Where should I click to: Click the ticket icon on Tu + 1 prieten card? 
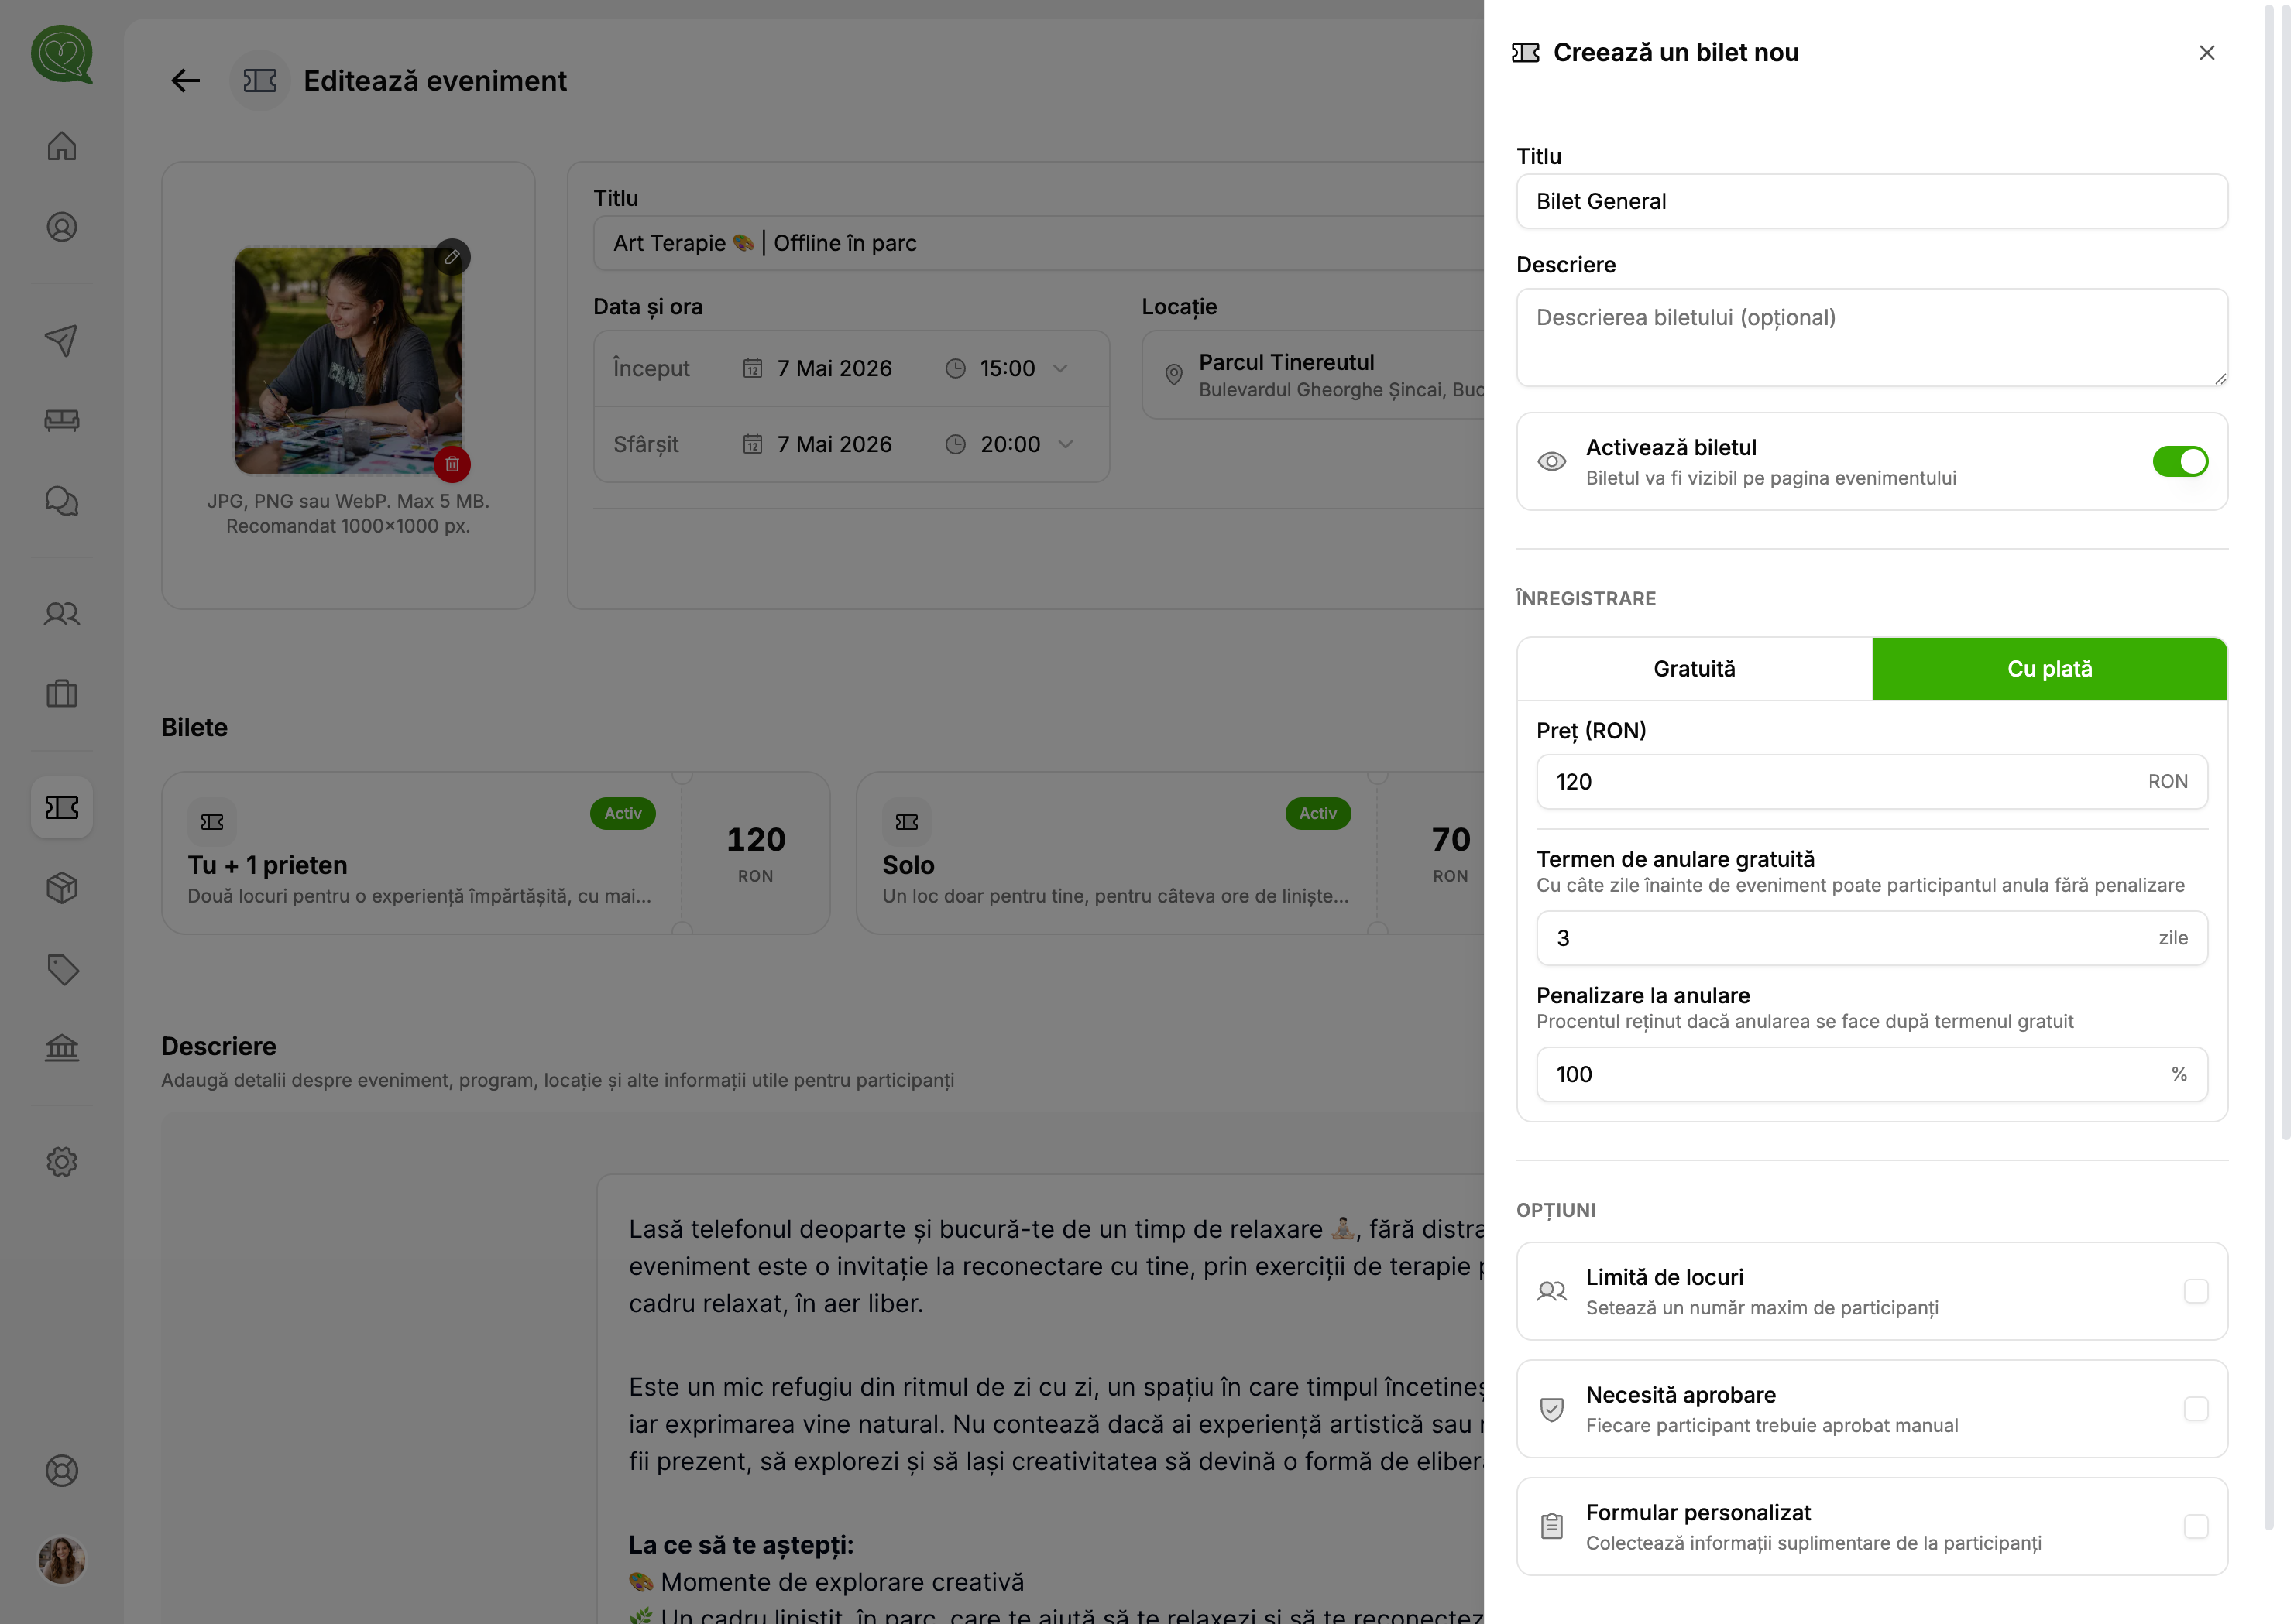click(212, 822)
